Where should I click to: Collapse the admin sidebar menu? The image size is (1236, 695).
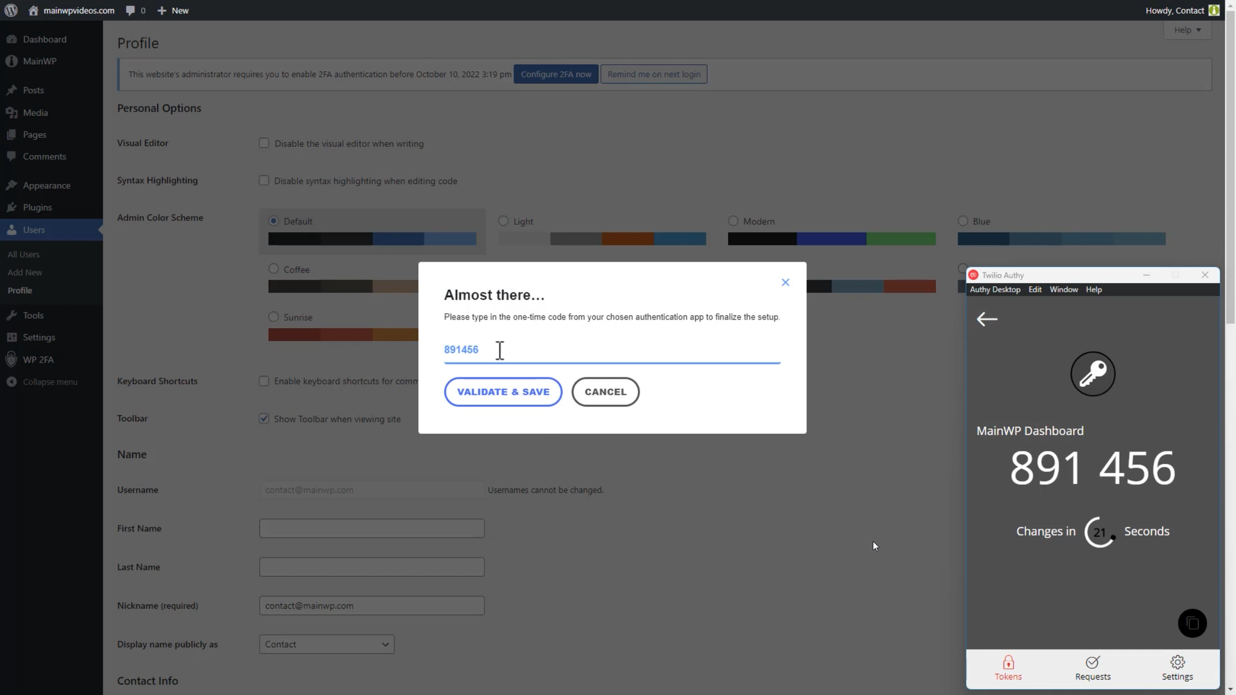[49, 381]
